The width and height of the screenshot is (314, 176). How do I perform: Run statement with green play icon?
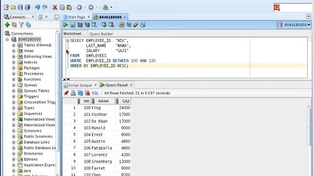pos(65,25)
